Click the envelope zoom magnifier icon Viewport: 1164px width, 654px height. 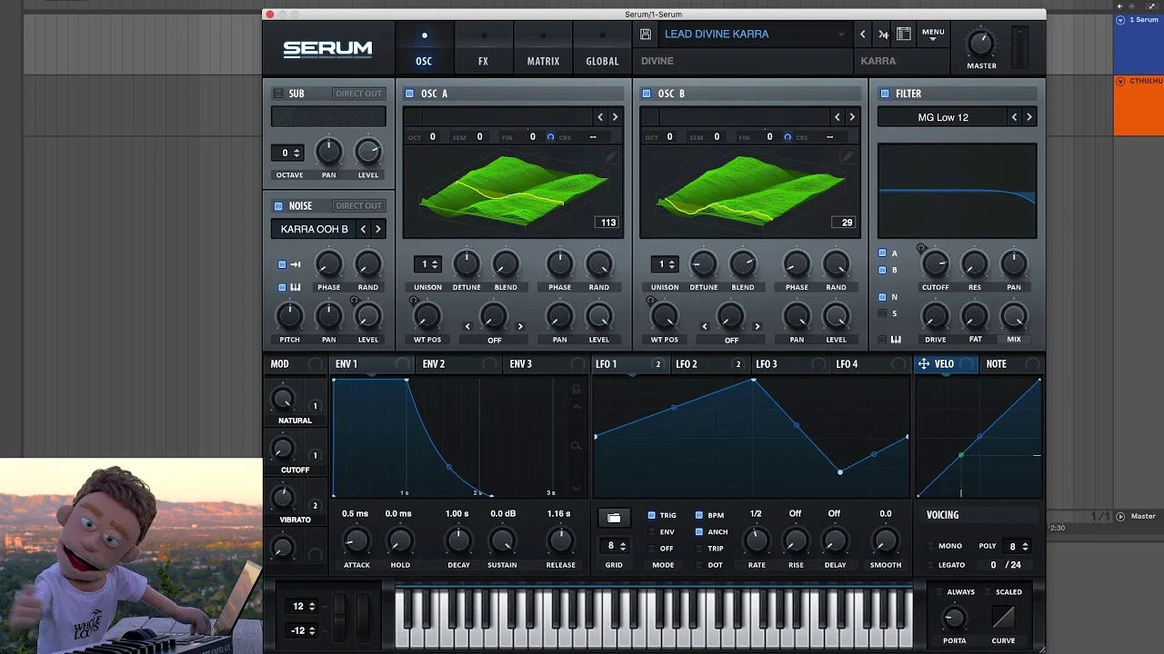[576, 446]
